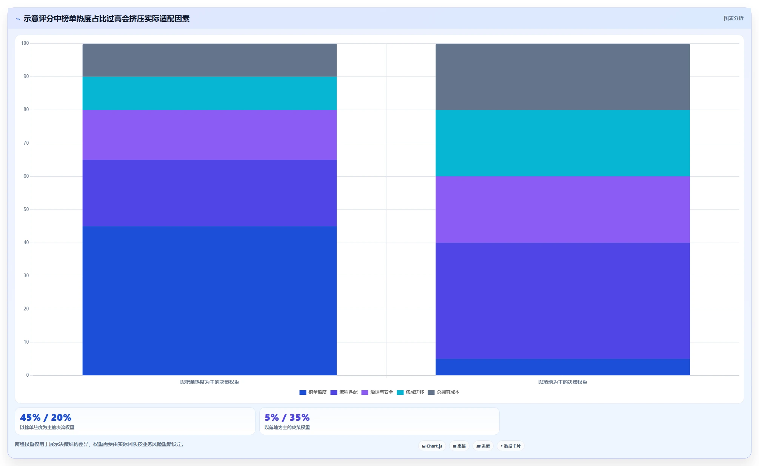Click the 流程匹配 segment in the left bar
This screenshot has width=759, height=466.
coord(209,193)
